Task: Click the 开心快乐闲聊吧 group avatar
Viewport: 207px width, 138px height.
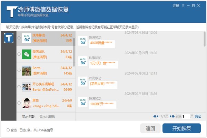Action: click(27, 87)
